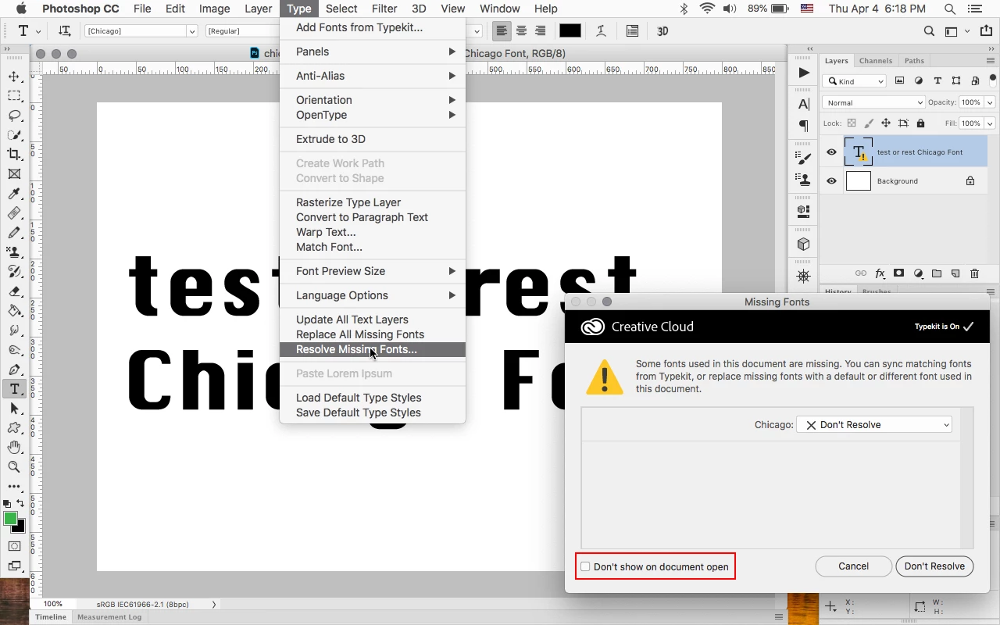The height and width of the screenshot is (625, 1000).
Task: Toggle text orientation in options bar
Action: tap(65, 31)
